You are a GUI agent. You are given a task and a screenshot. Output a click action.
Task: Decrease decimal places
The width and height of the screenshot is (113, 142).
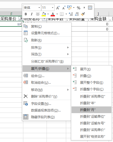[77, 14]
